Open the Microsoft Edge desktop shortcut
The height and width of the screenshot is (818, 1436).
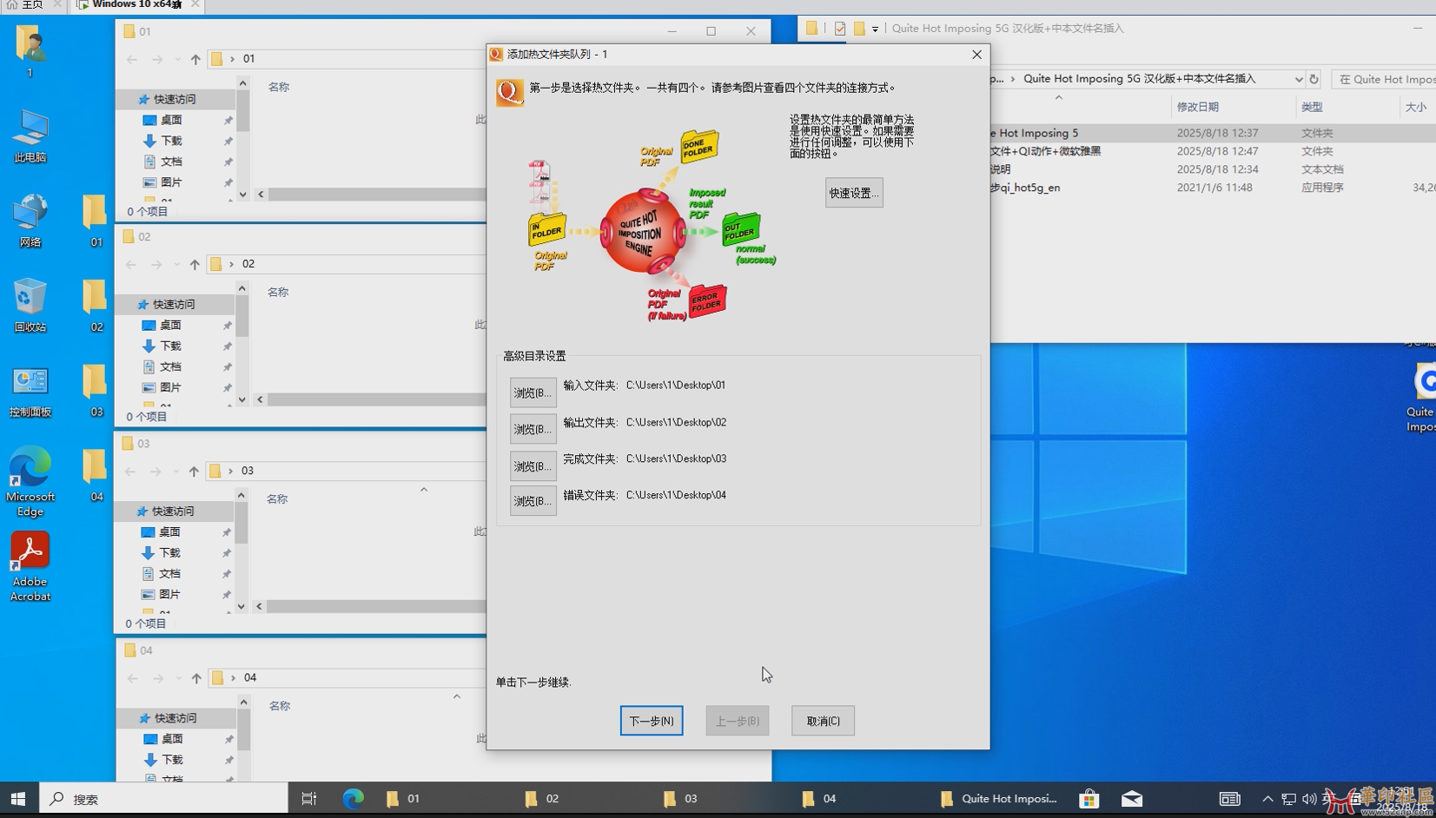(x=30, y=482)
